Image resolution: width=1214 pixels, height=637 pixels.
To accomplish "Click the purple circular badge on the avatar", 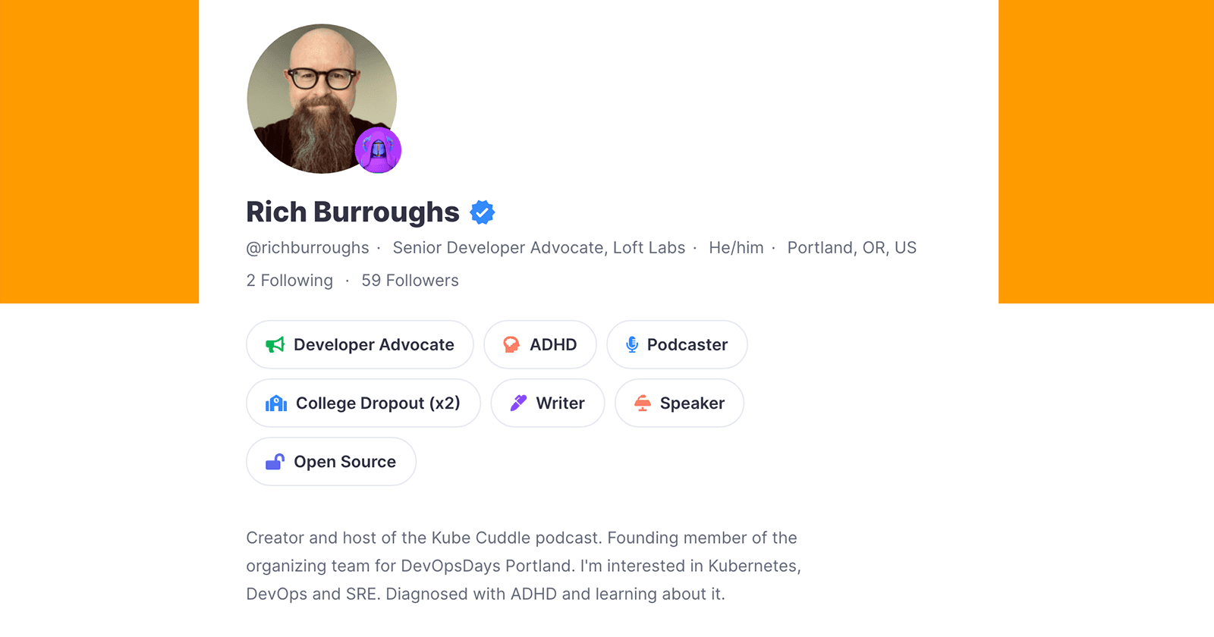I will [x=377, y=151].
